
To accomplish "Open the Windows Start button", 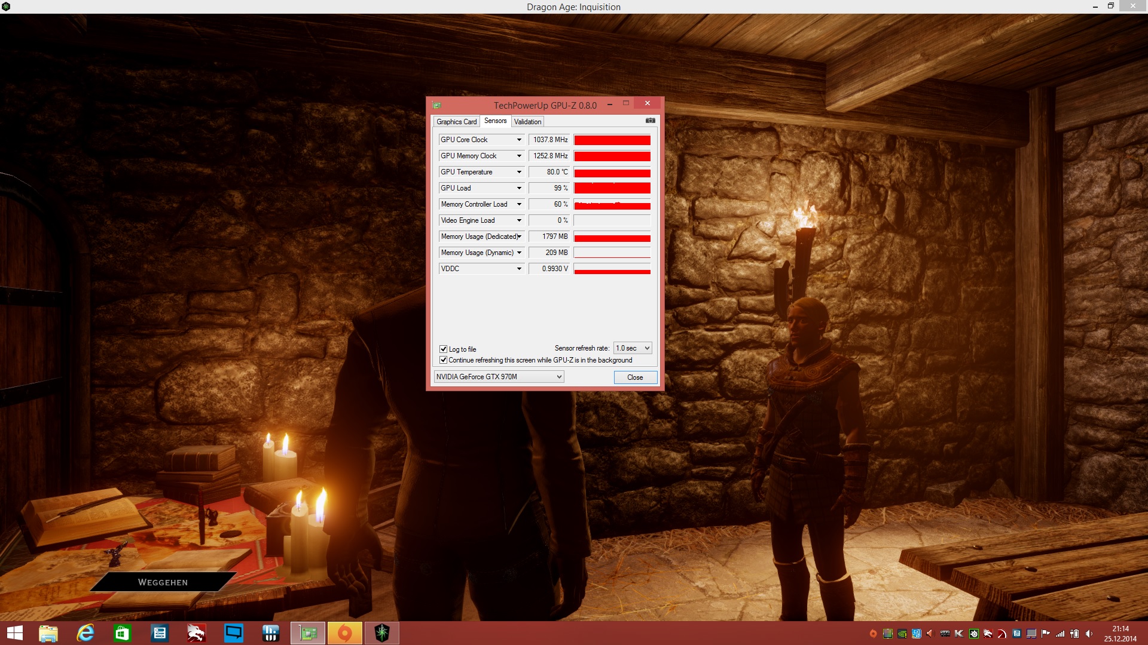I will point(14,633).
